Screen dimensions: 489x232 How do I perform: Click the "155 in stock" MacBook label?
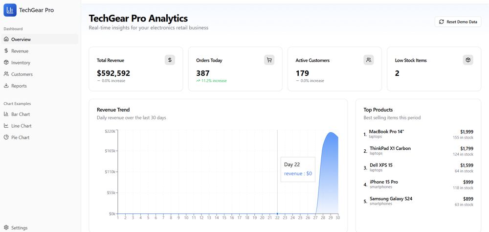tap(463, 138)
